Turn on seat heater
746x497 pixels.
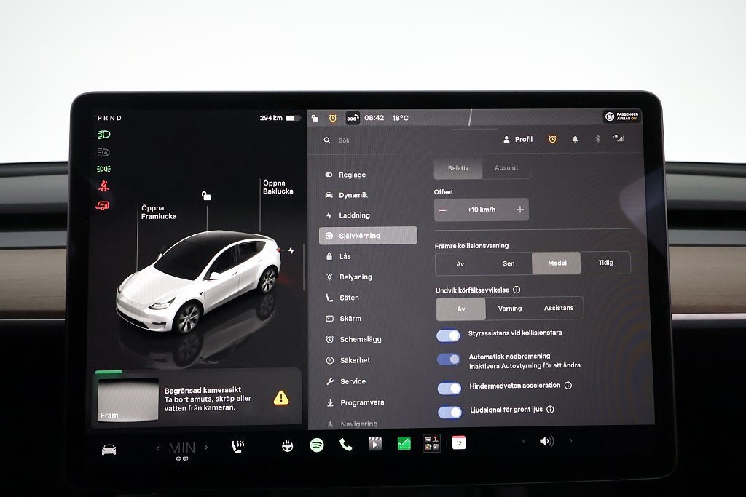click(238, 447)
